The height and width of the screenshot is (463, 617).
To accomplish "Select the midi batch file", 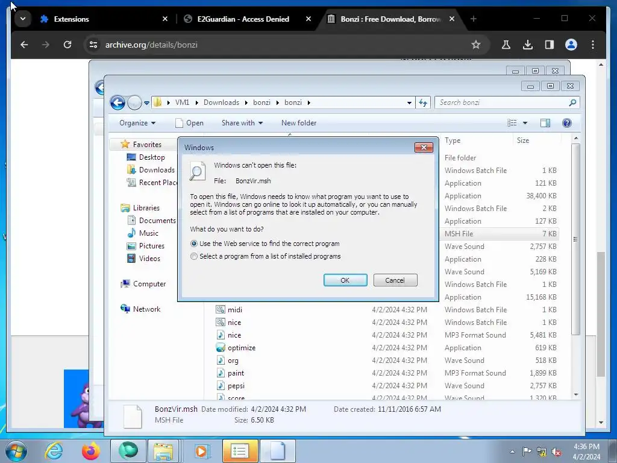I will pyautogui.click(x=234, y=310).
